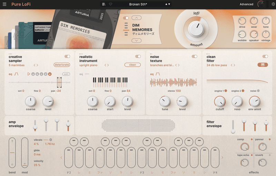Screen dimensions: 276x176
Task: Toggle the reverb effect enable dot
Action: 270,155
